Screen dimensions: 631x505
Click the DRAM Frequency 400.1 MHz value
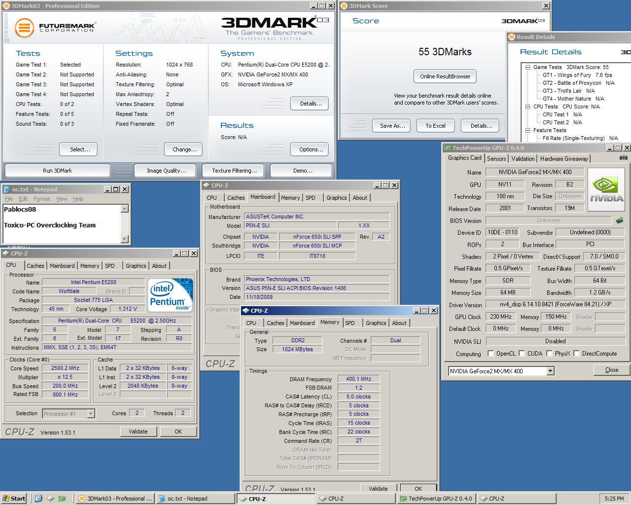(x=358, y=379)
